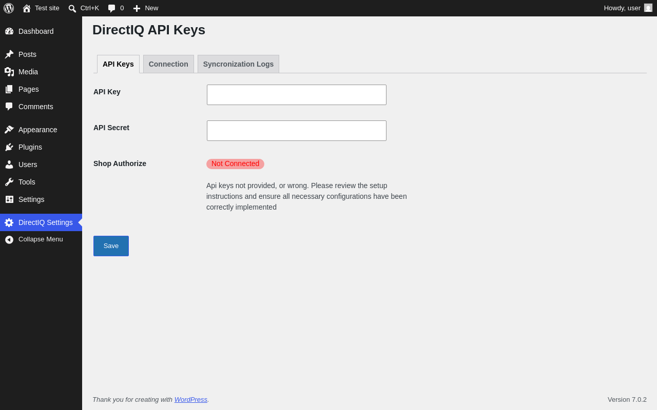Open the Appearance menu label

(x=38, y=130)
